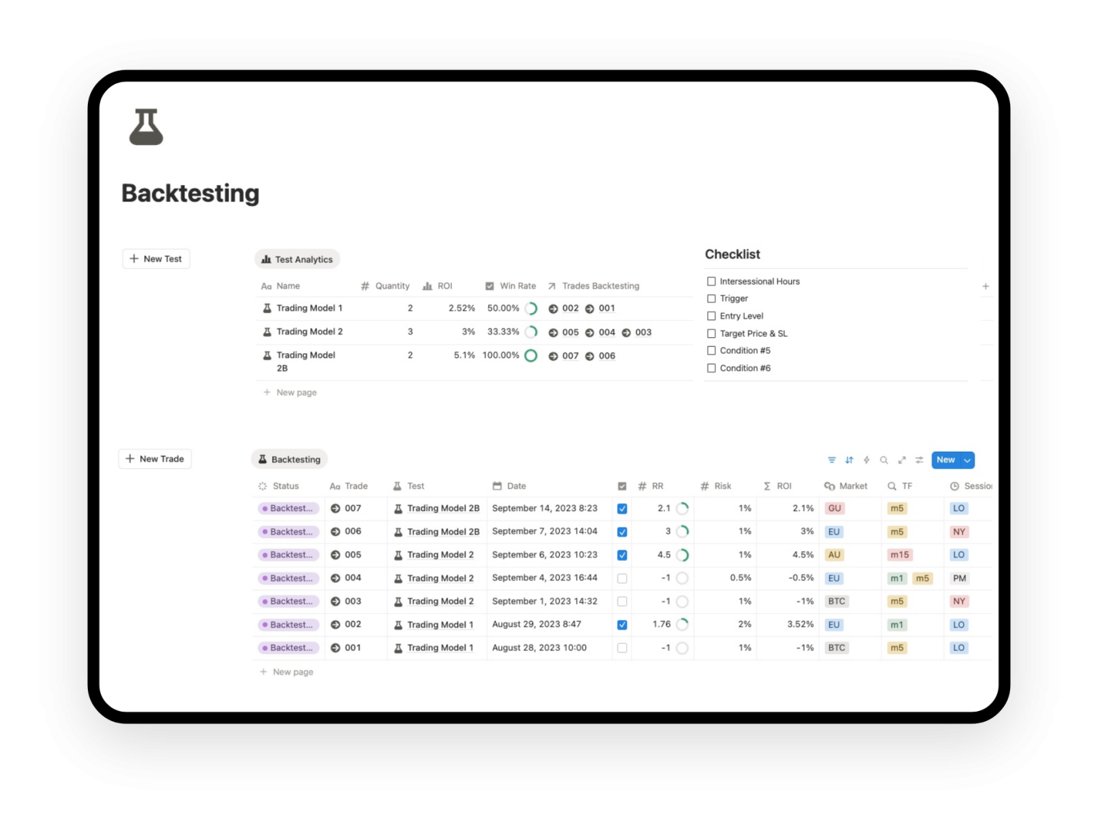The width and height of the screenshot is (1098, 829).
Task: Select the Backtesting view tab
Action: (290, 460)
